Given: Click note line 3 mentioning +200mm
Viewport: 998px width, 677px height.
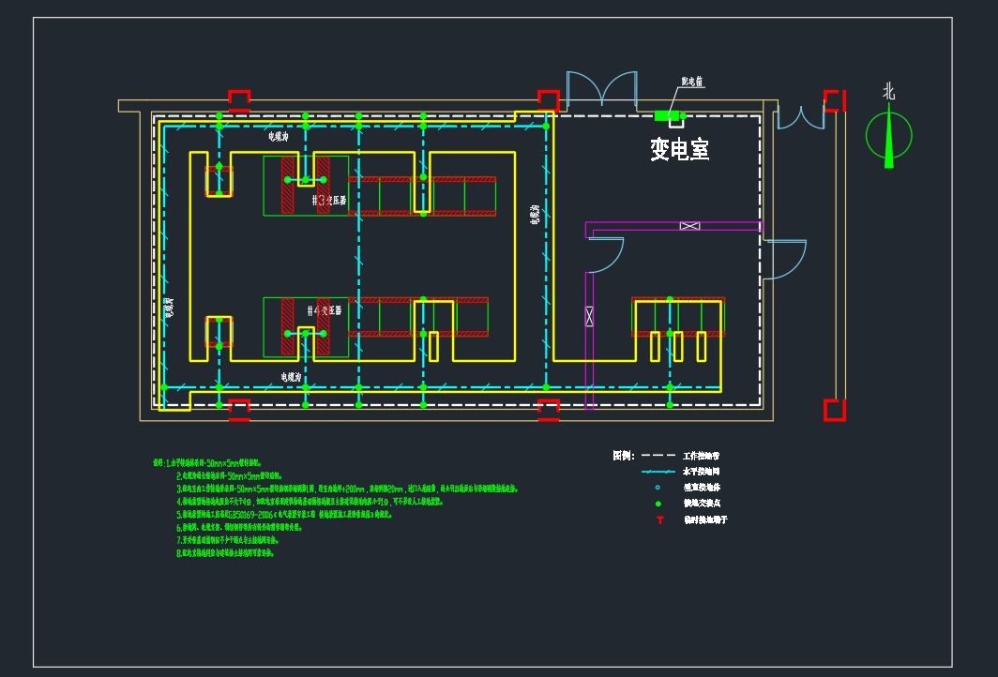Looking at the screenshot, I should pyautogui.click(x=347, y=489).
